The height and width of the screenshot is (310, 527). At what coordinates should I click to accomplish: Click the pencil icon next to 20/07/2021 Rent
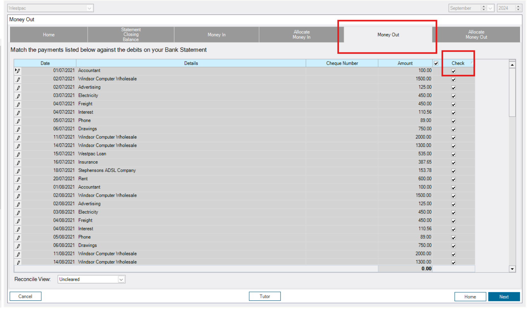[18, 179]
